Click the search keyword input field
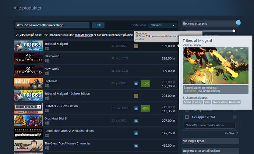 pos(52,25)
